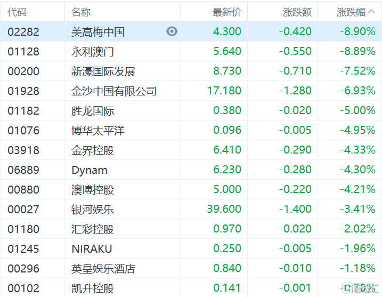Click change percent -4.95%

(x=357, y=130)
